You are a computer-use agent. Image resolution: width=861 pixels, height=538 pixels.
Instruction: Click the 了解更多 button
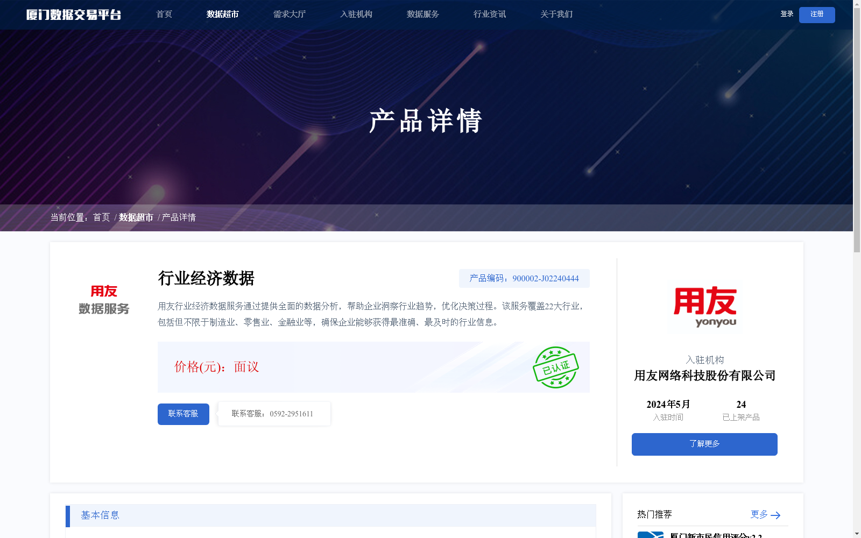(704, 444)
